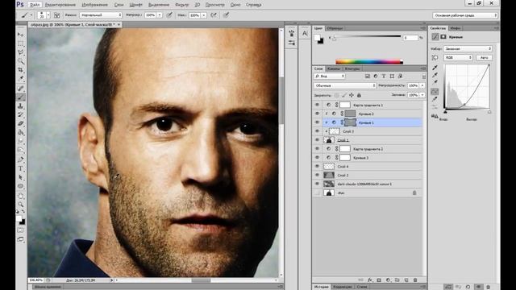Hide the dark clouds layer
The image size is (516, 290).
click(x=317, y=184)
